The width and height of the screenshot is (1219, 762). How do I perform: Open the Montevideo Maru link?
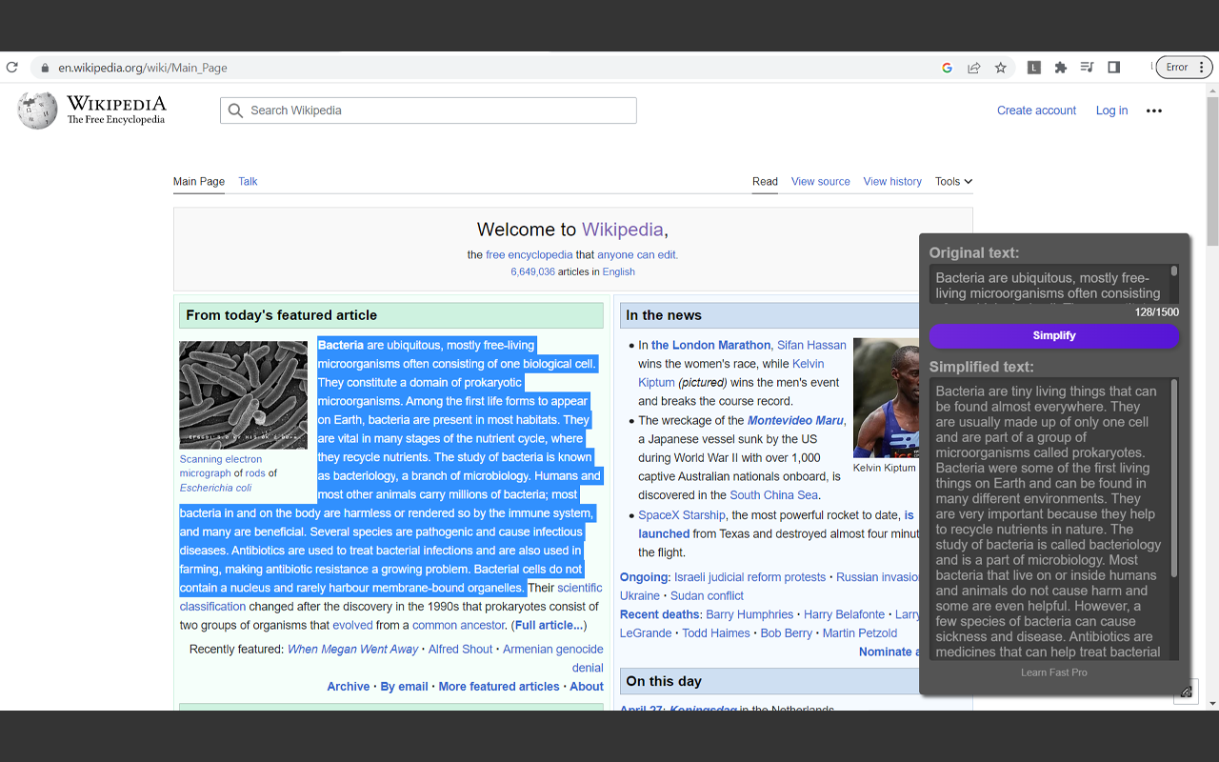click(795, 420)
